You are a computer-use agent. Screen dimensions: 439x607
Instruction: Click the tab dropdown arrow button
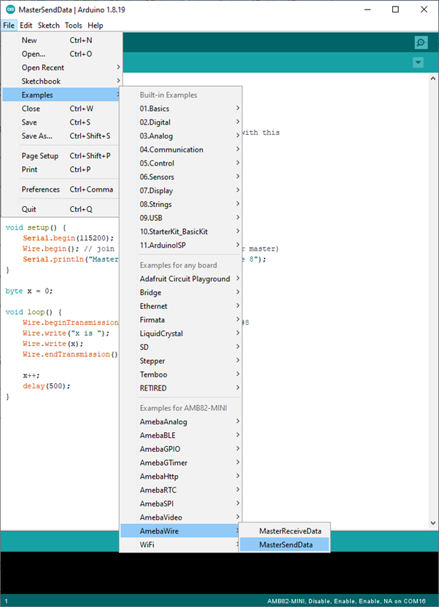coord(418,63)
